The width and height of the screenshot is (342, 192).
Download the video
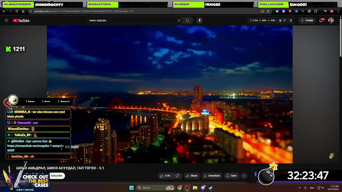212,176
